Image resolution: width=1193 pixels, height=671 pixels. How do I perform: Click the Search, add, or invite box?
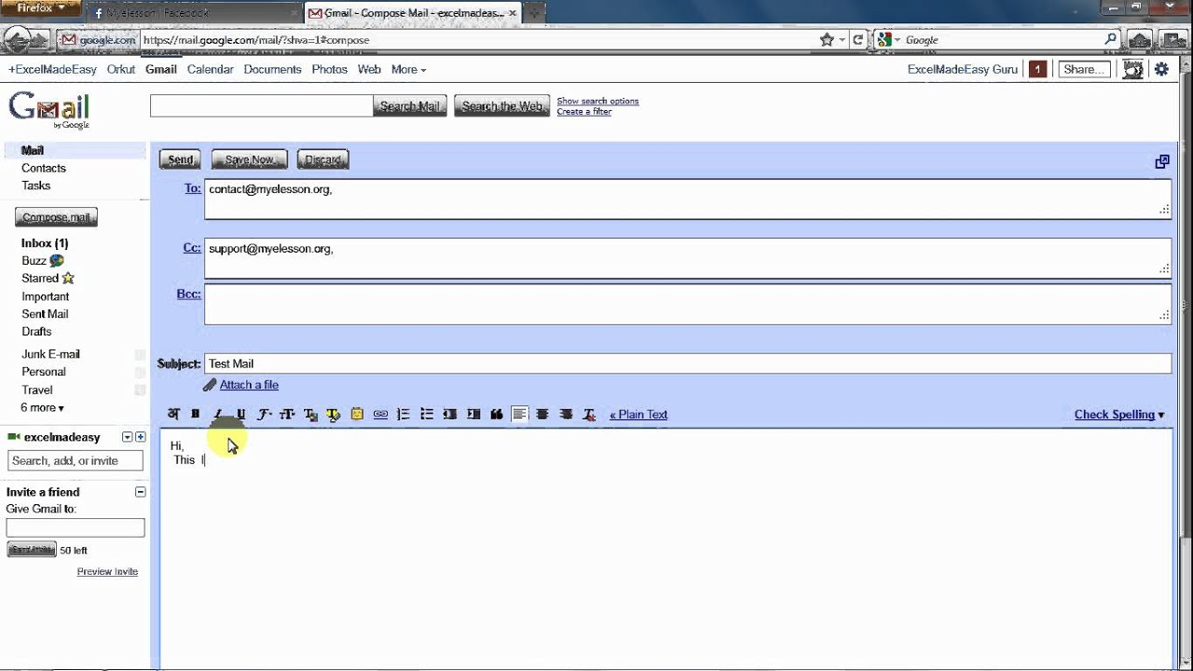tap(75, 460)
